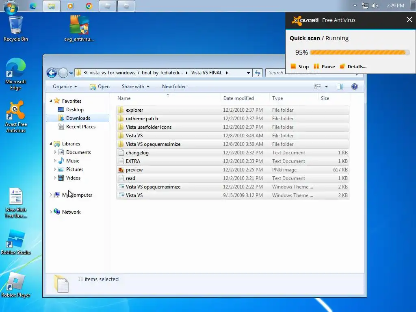Open Explorer help
The image size is (416, 312).
(x=354, y=87)
